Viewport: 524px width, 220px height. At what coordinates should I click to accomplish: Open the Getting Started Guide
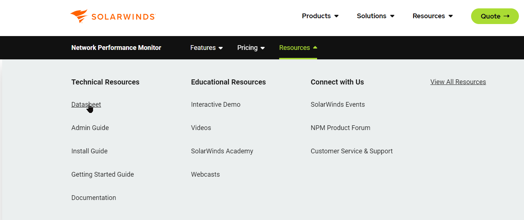pyautogui.click(x=103, y=174)
